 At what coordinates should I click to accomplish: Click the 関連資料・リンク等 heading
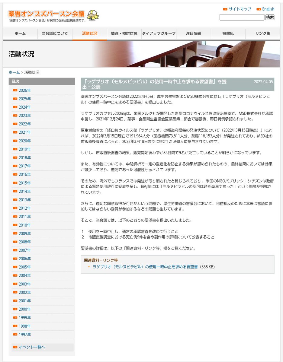[101, 260]
